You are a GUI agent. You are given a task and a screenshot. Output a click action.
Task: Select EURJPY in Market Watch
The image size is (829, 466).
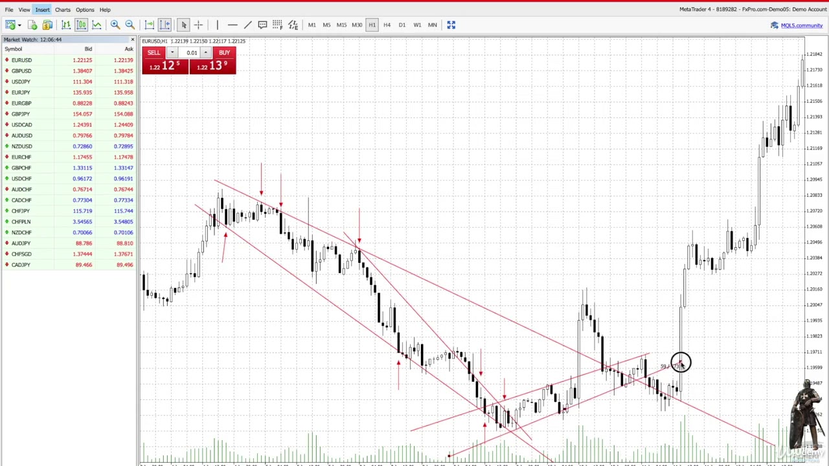pyautogui.click(x=68, y=93)
